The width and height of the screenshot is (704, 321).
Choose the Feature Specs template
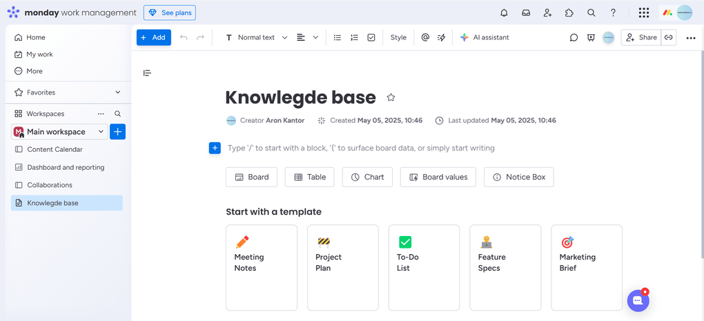(505, 268)
